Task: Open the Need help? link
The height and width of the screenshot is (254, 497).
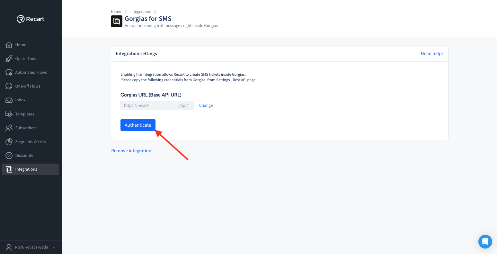Action: pyautogui.click(x=432, y=54)
